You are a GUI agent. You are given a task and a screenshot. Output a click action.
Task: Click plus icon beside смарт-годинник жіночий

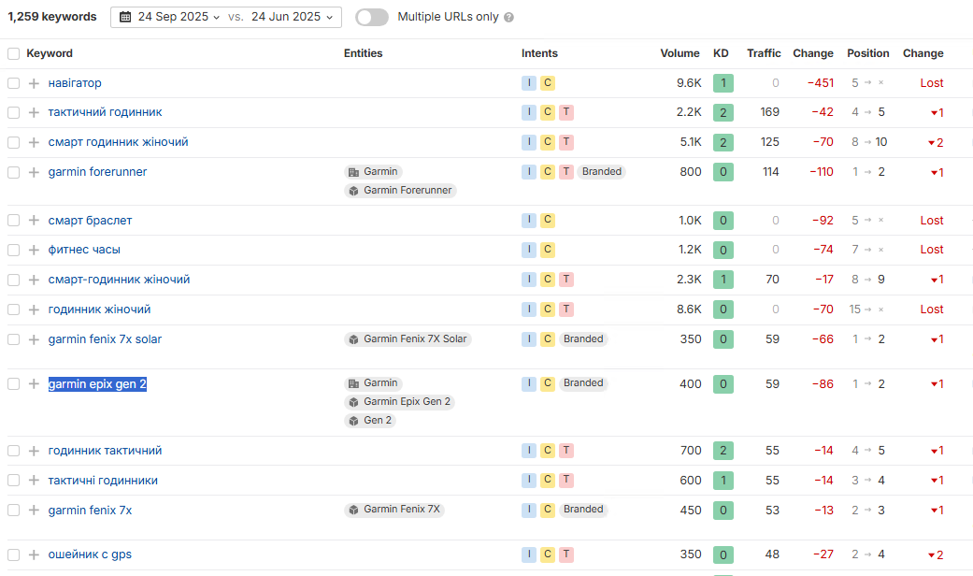(x=35, y=280)
